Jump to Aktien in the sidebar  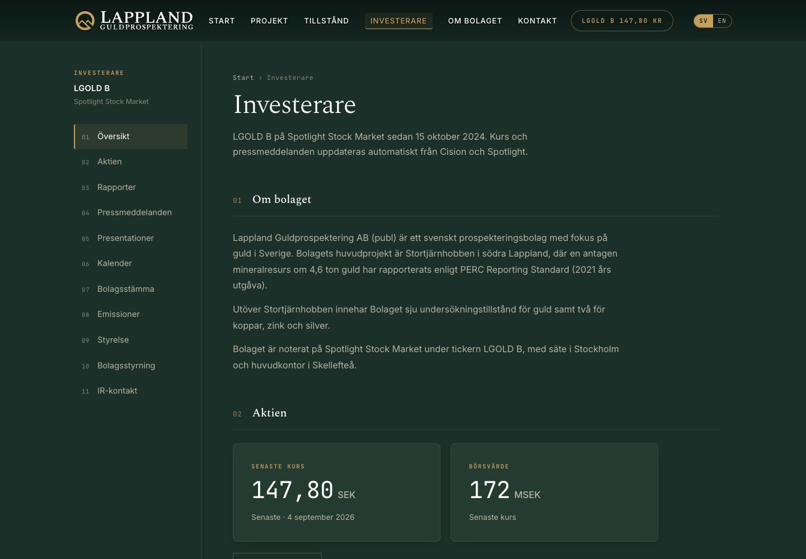tap(130, 162)
